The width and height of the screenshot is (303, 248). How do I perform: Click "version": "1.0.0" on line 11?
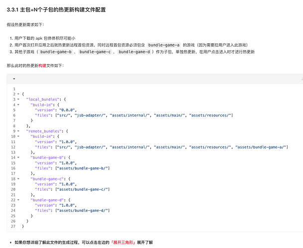[x=56, y=142]
